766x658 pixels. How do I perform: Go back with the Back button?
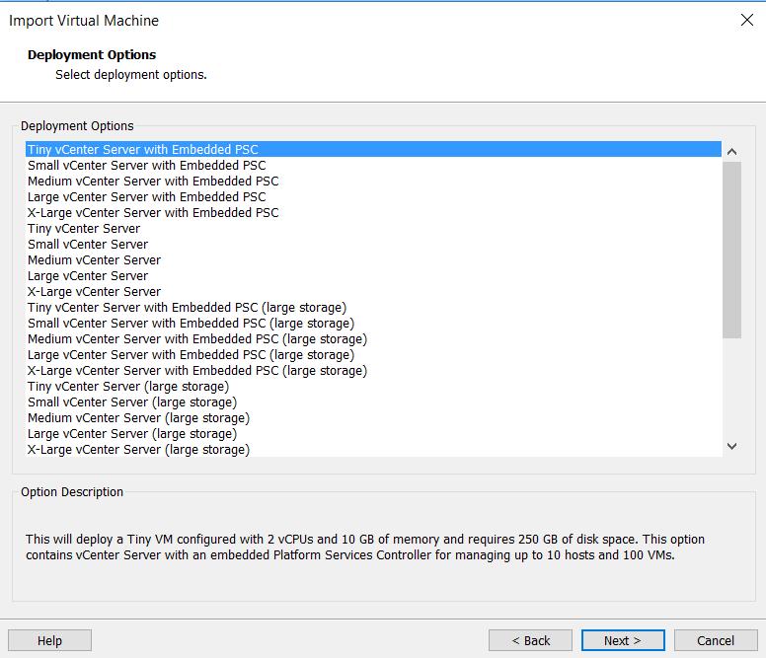pos(530,640)
